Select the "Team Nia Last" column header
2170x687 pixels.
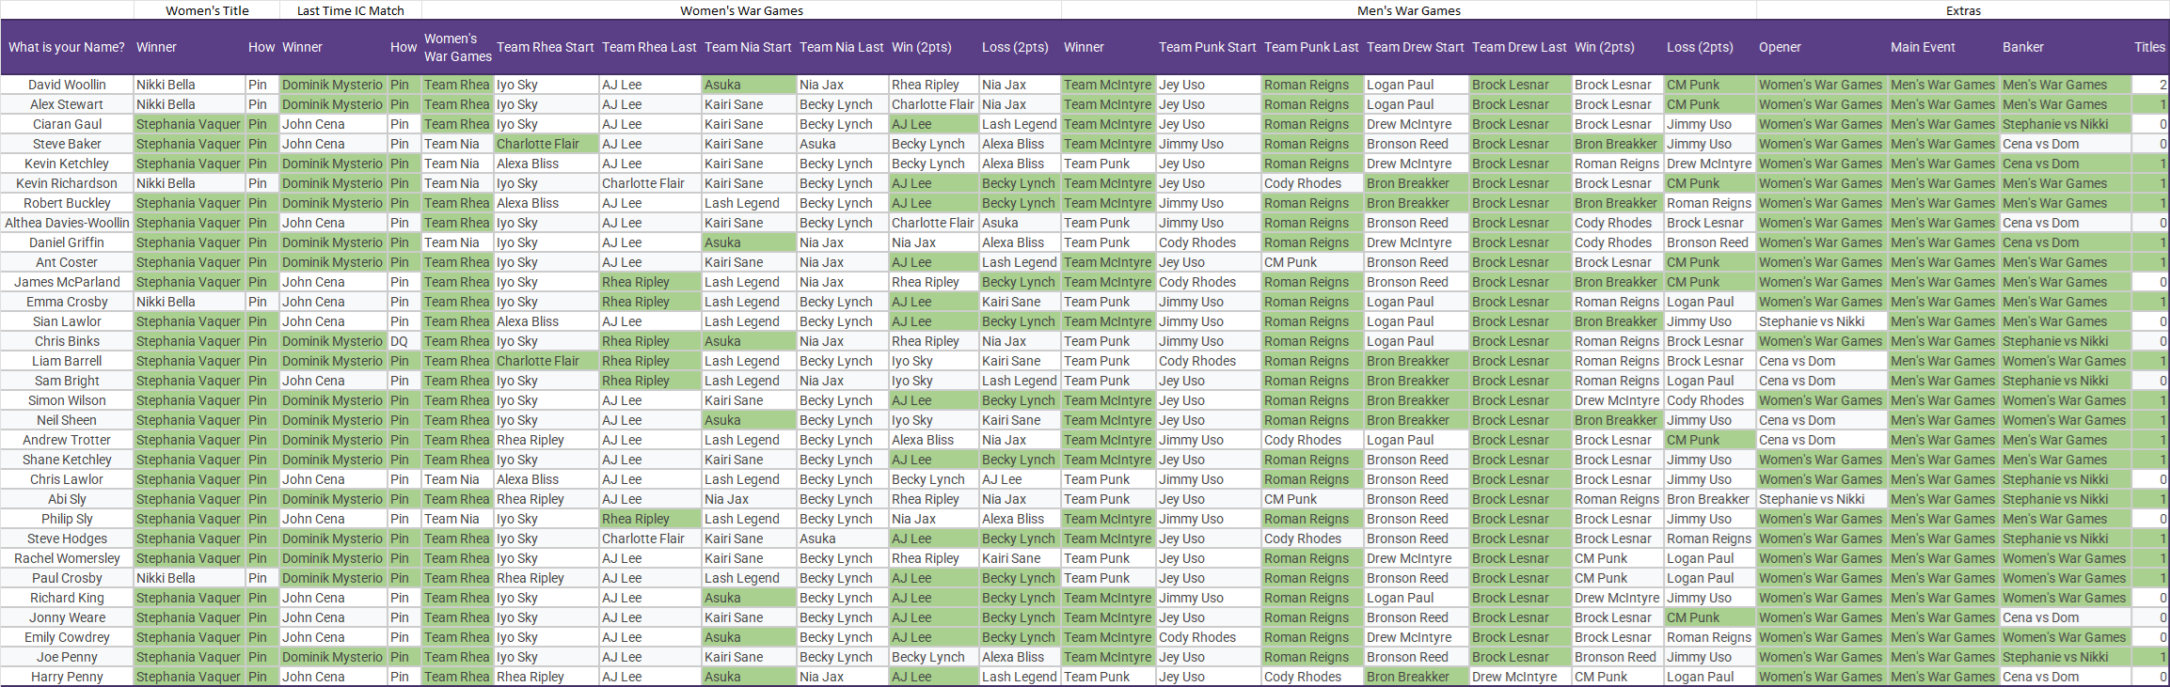point(841,47)
